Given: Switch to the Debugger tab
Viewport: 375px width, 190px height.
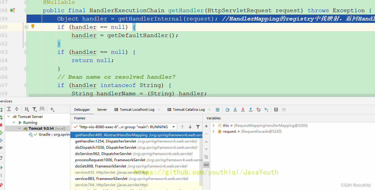Looking at the screenshot, I should tap(82, 110).
